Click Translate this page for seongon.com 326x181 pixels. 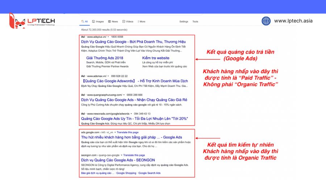point(134,155)
